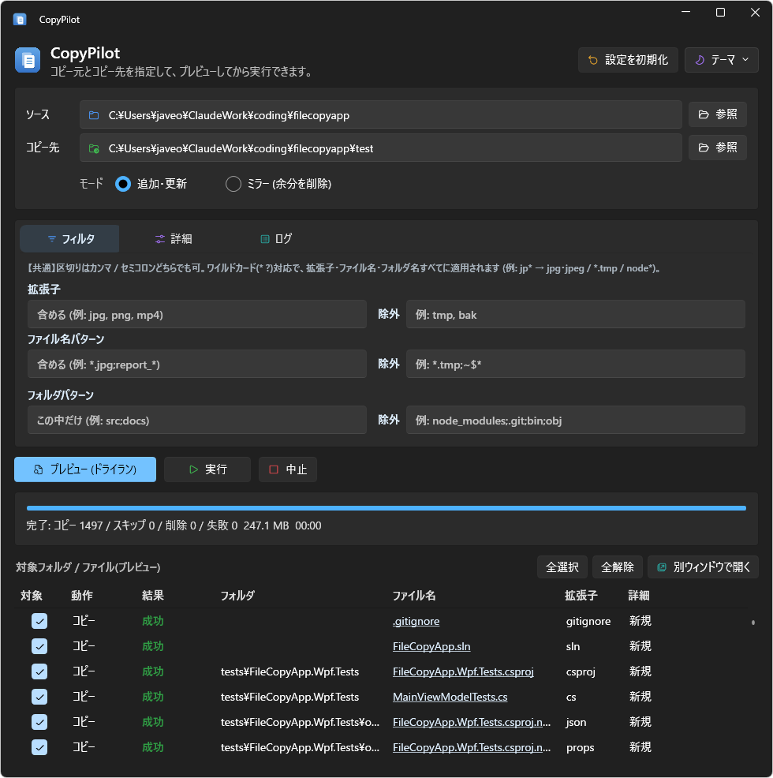Viewport: 773px width, 778px height.
Task: Click the 詳細 column header in the table
Action: 639,596
